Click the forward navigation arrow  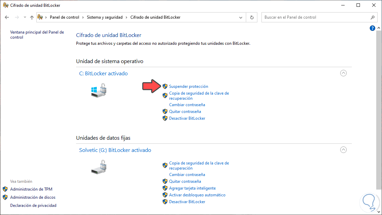(17, 17)
